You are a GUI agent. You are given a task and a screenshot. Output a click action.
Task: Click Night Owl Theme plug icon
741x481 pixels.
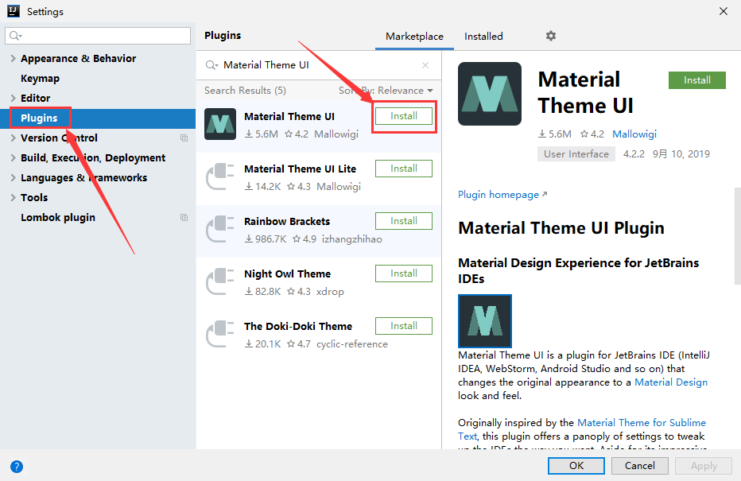click(x=220, y=281)
